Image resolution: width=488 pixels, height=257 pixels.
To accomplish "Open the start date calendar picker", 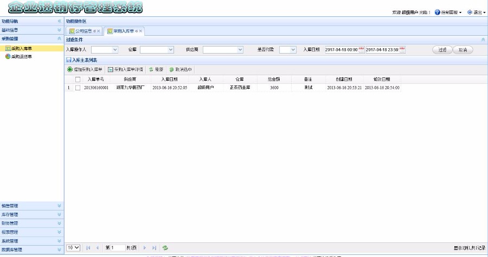I will tap(361, 50).
